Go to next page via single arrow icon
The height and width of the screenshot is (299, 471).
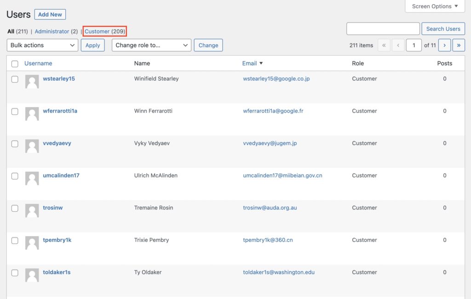point(444,45)
